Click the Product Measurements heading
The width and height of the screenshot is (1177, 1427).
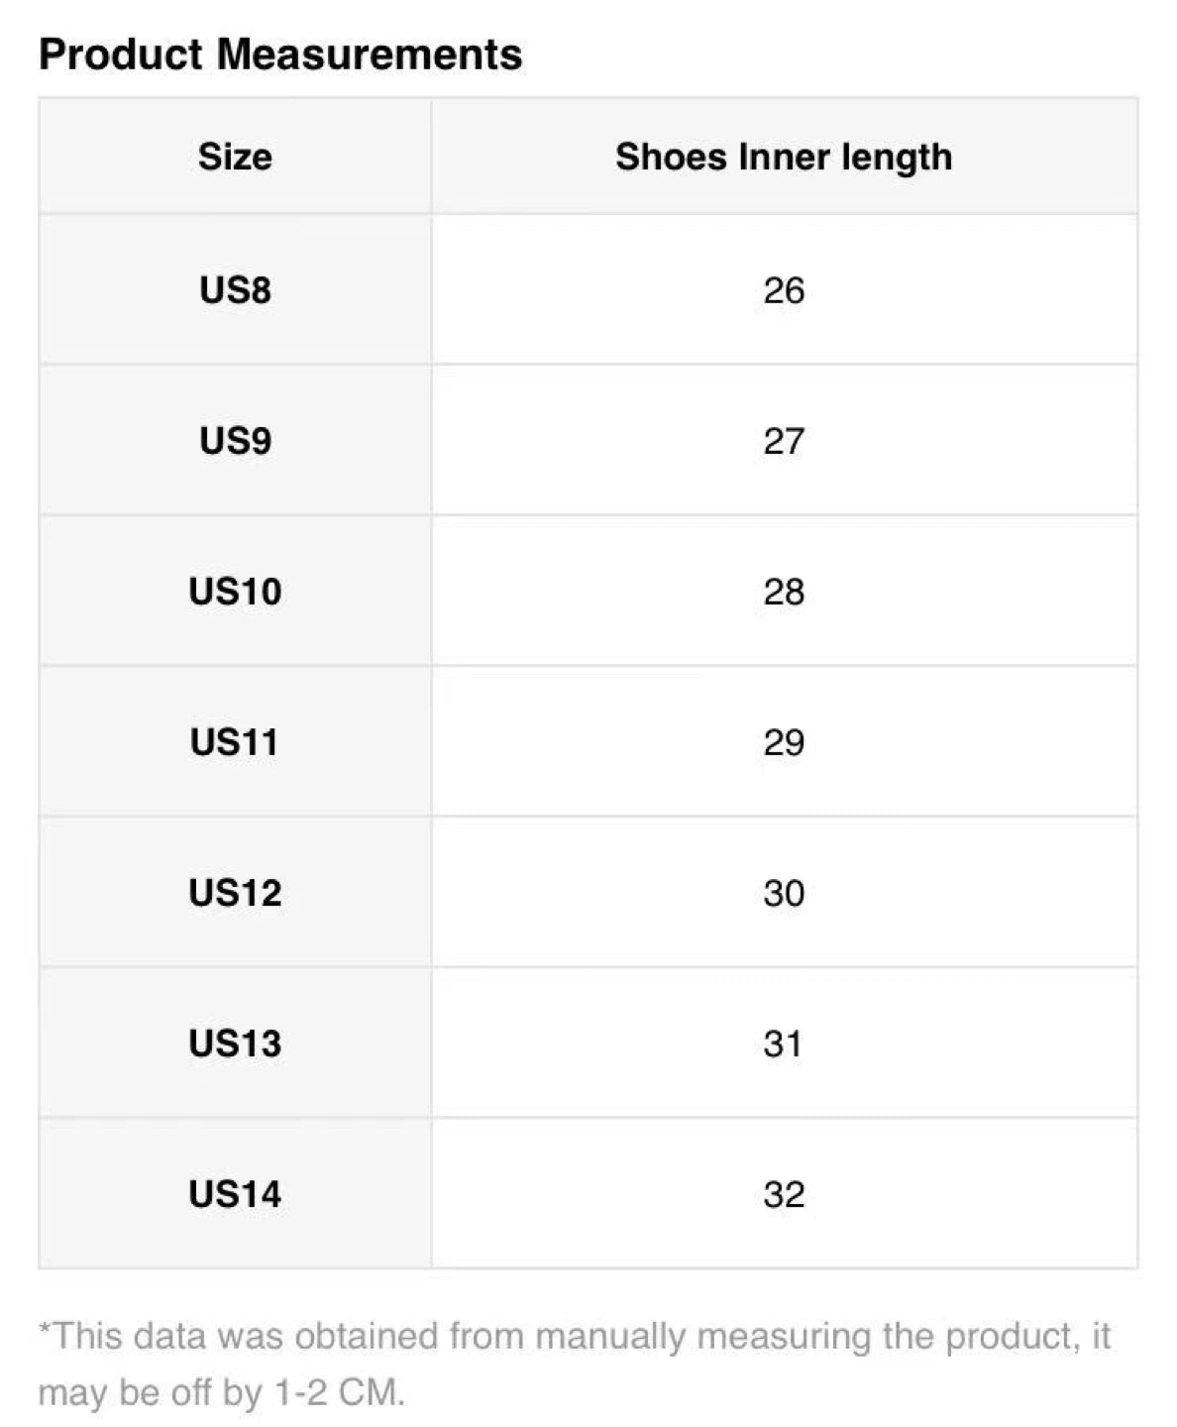point(280,55)
